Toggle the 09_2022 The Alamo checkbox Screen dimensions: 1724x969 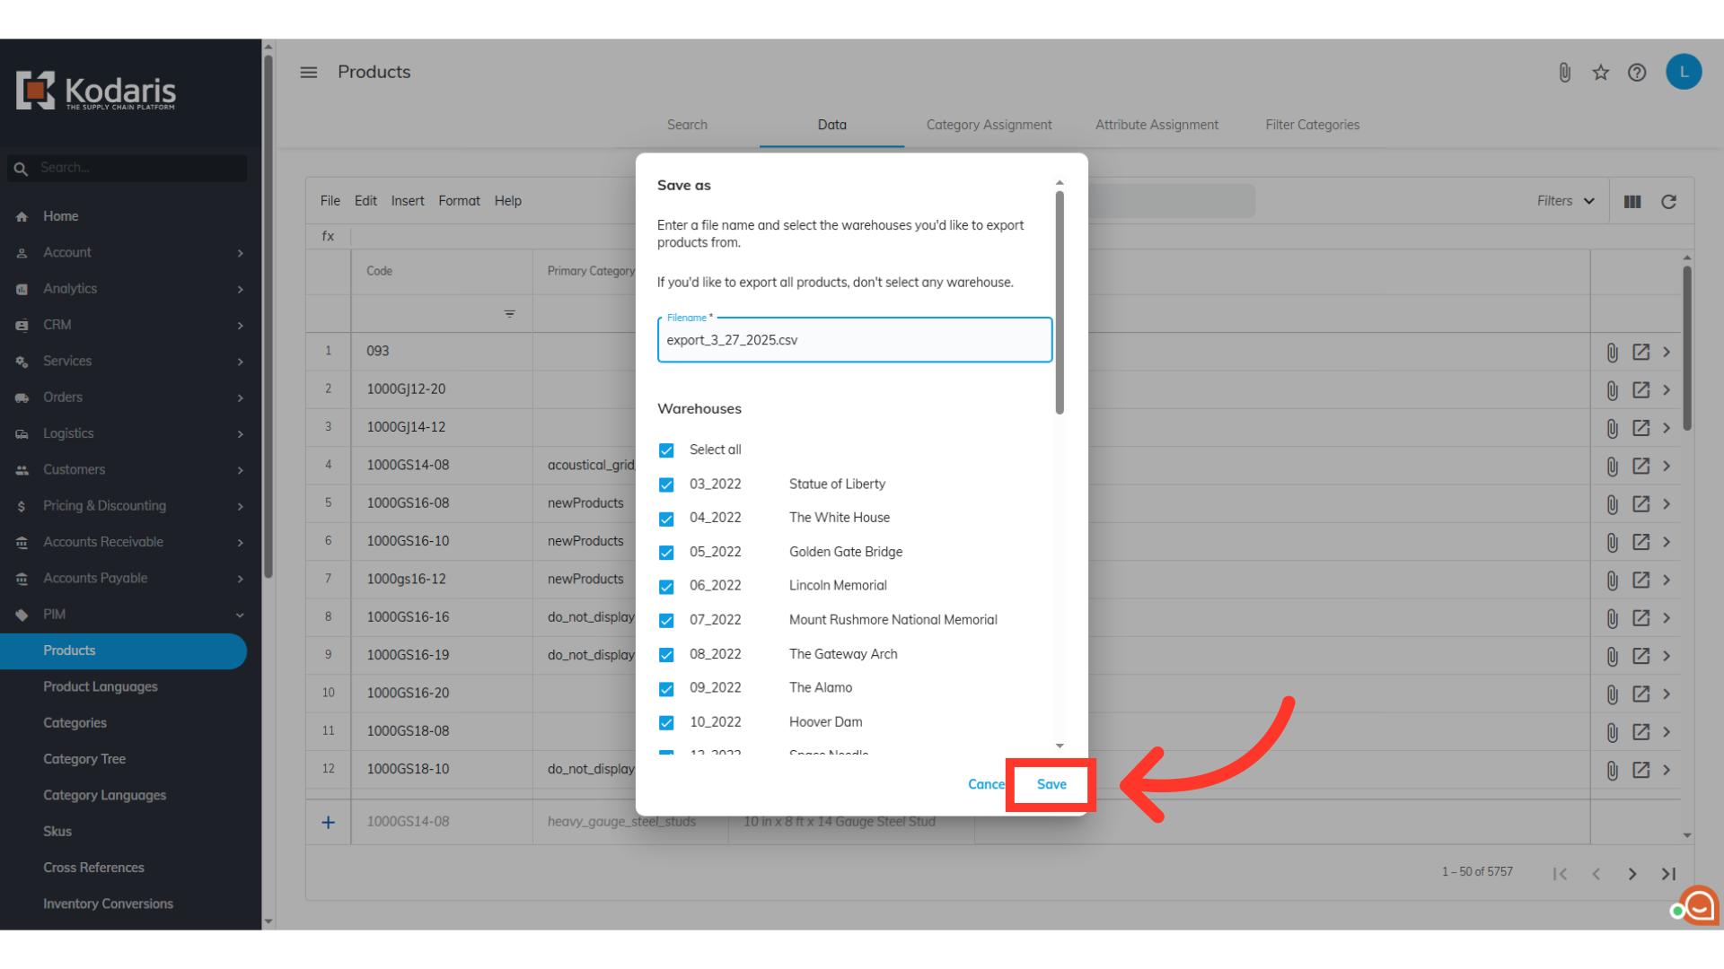(666, 689)
